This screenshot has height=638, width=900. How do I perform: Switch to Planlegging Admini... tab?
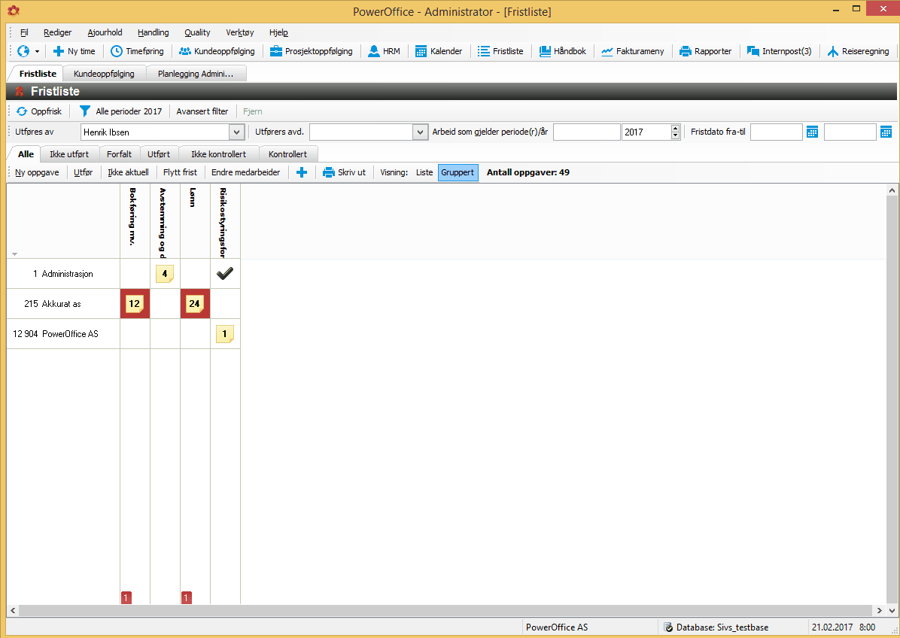(196, 74)
